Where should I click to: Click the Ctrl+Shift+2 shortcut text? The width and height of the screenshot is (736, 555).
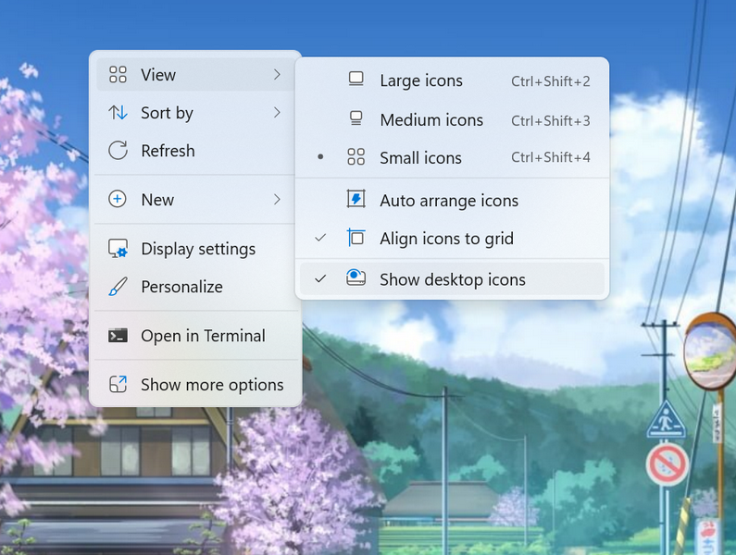point(550,81)
